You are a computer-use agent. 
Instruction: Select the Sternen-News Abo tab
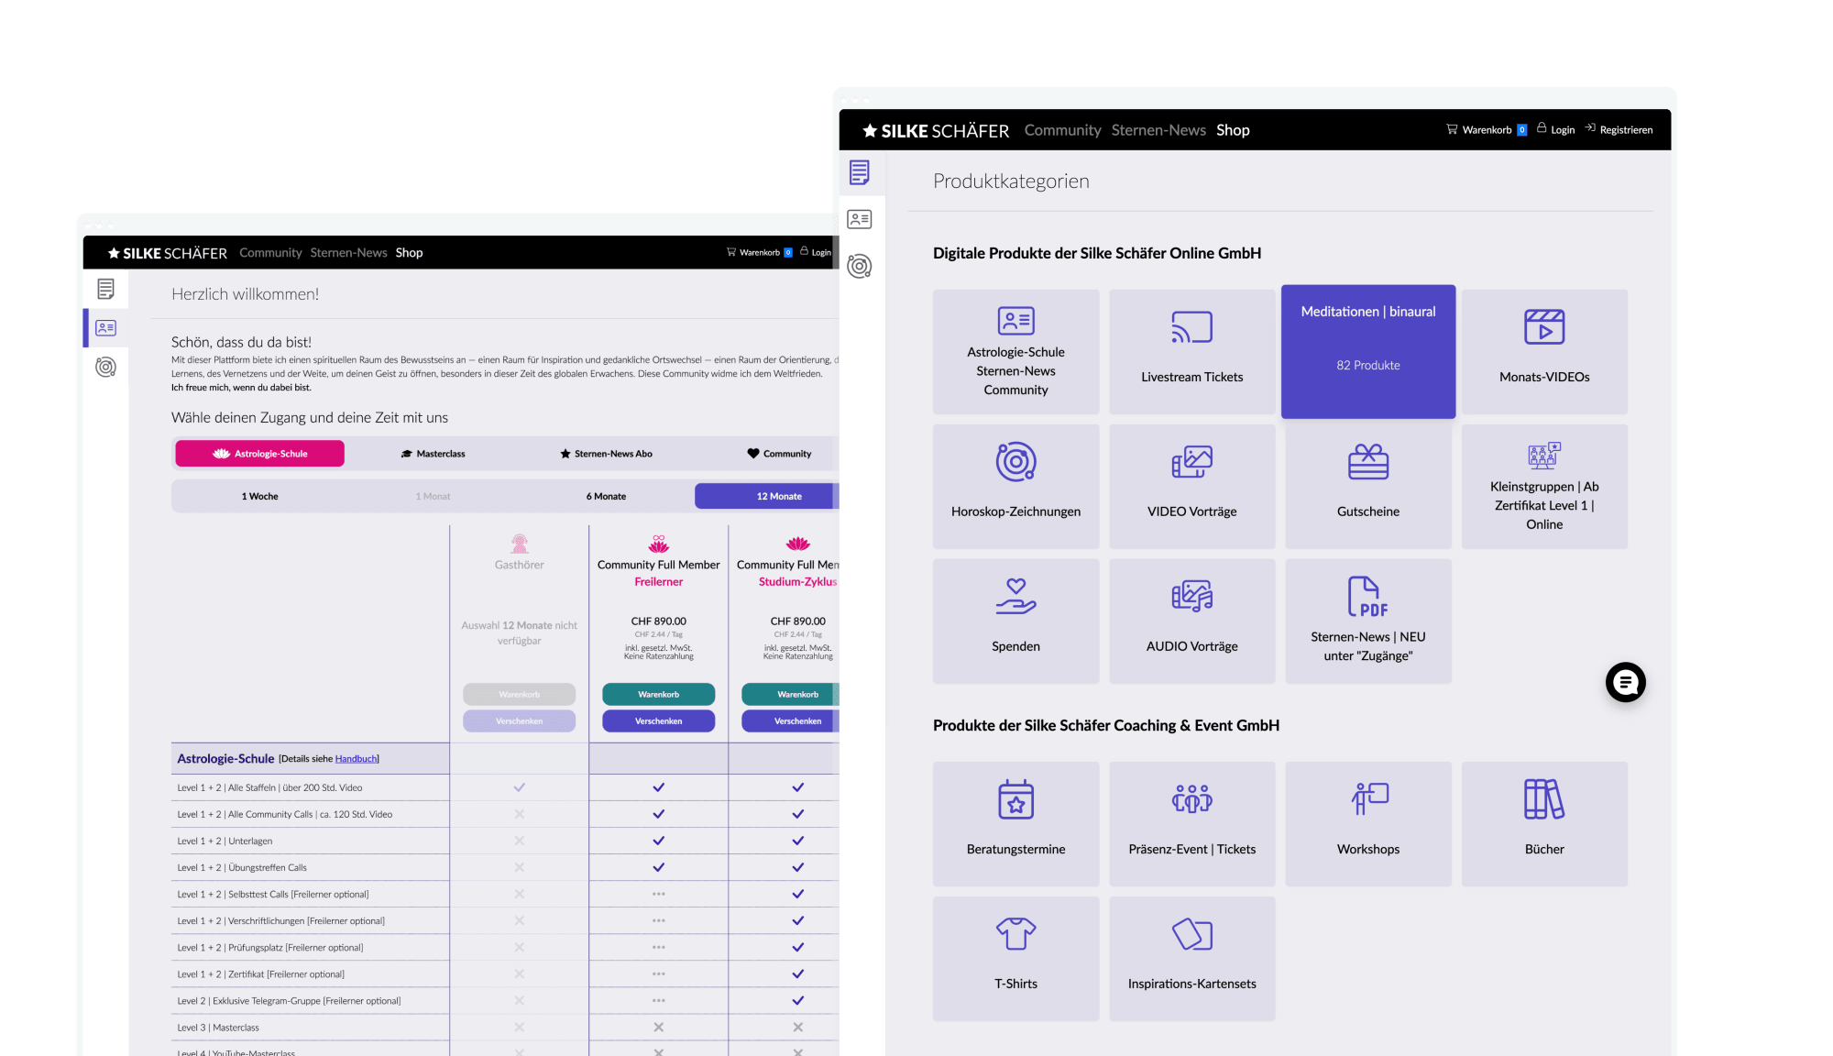(x=606, y=454)
